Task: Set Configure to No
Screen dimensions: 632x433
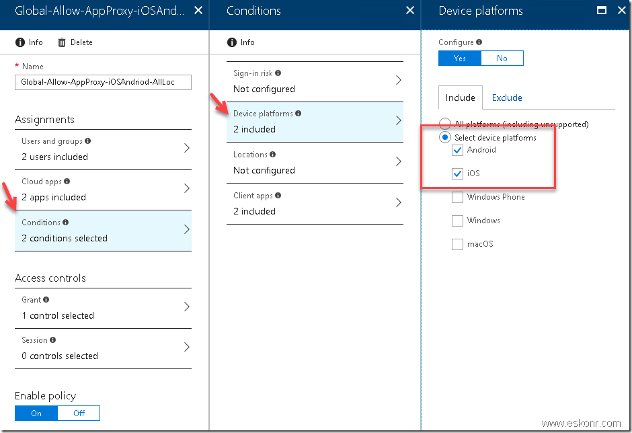Action: [502, 58]
